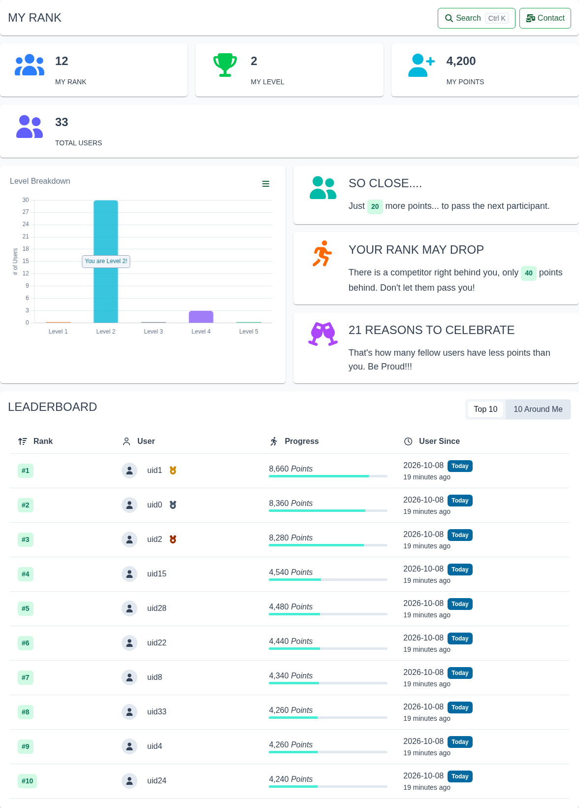Switch to the Top 10 tab
The height and width of the screenshot is (808, 579).
485,409
